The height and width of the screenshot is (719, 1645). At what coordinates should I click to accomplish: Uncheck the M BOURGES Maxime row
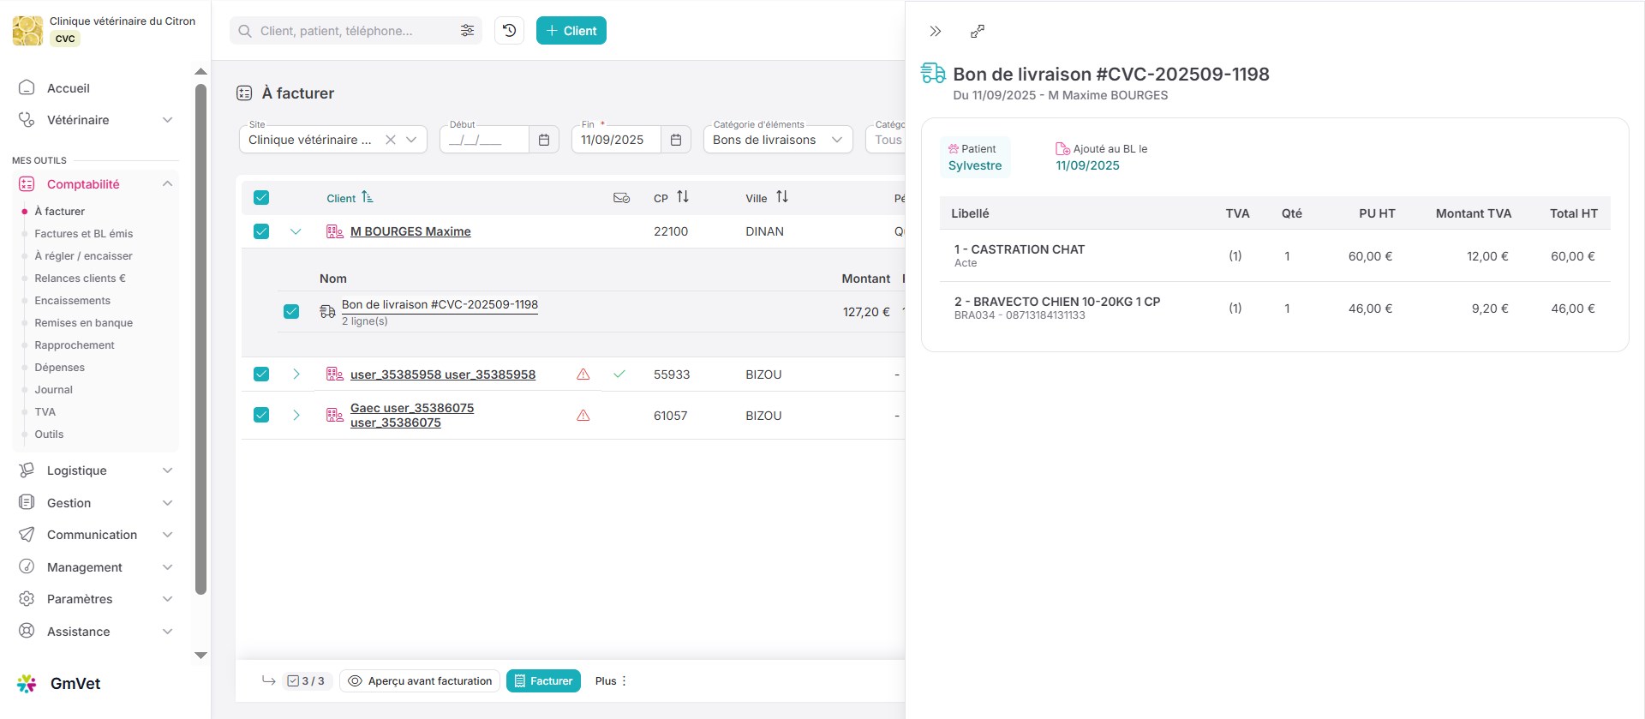(x=261, y=231)
